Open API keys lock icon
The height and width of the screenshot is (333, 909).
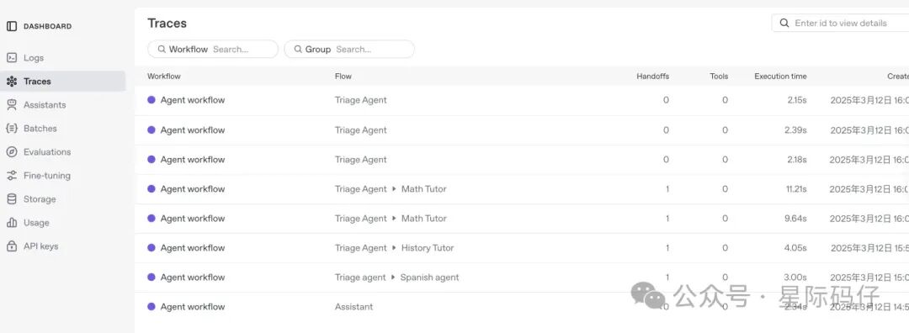[12, 246]
